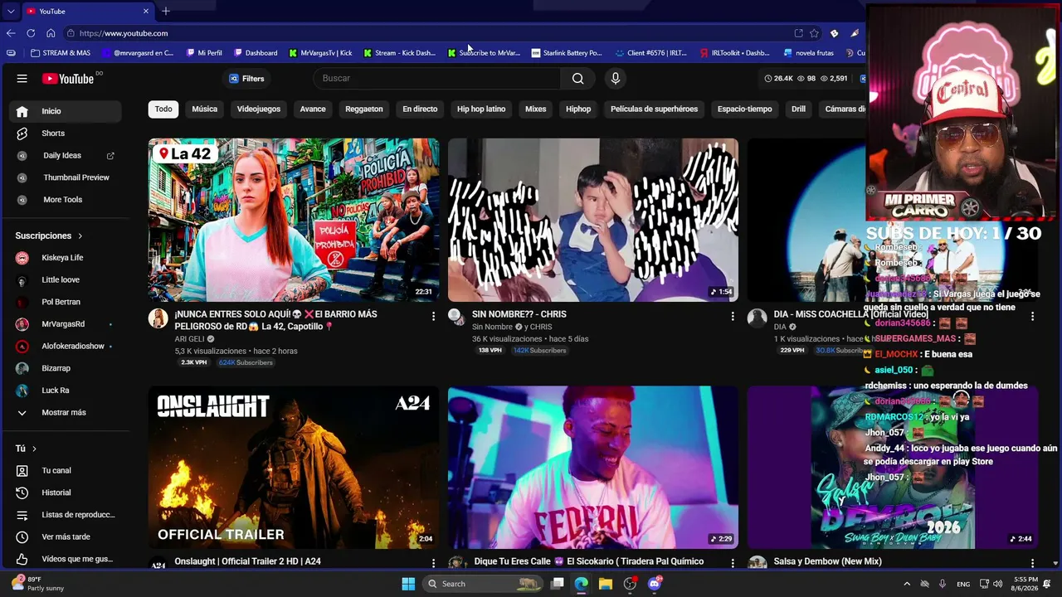Open More Tools in the sidebar
The height and width of the screenshot is (597, 1062).
click(66, 200)
